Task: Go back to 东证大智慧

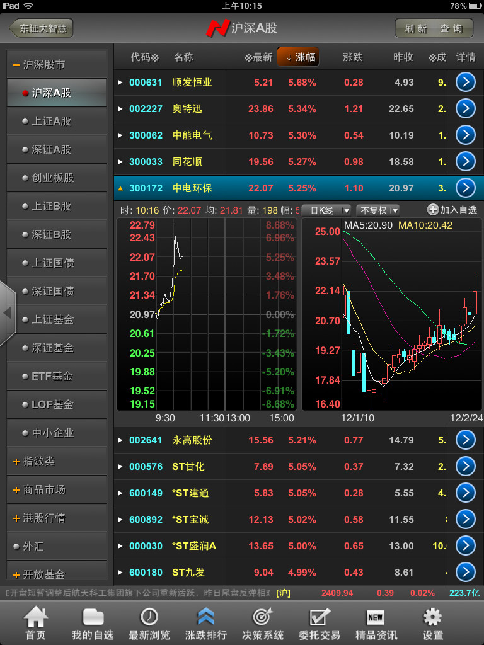Action: click(41, 28)
